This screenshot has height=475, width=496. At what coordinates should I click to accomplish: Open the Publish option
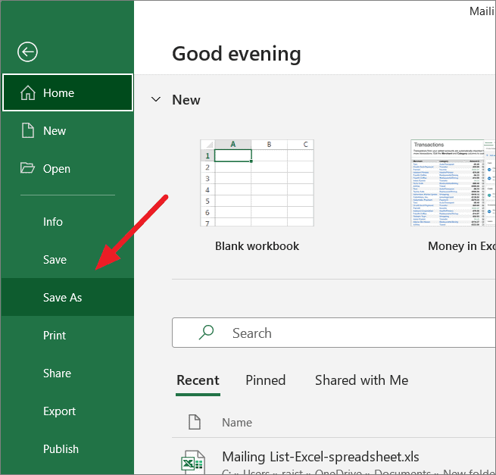tap(67, 448)
